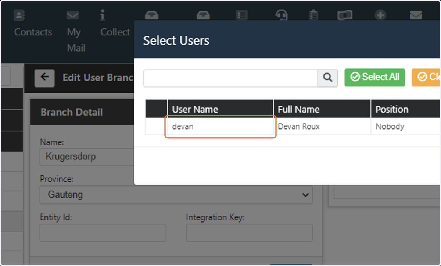Focus the user search box in Select Users

click(231, 78)
